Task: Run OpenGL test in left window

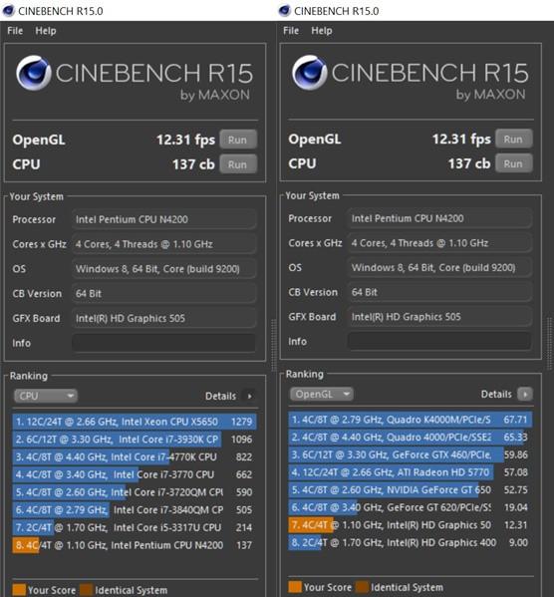Action: [238, 140]
